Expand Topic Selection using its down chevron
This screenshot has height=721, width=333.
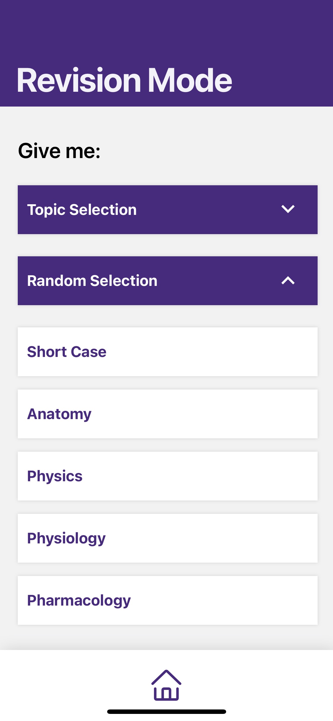pos(288,209)
